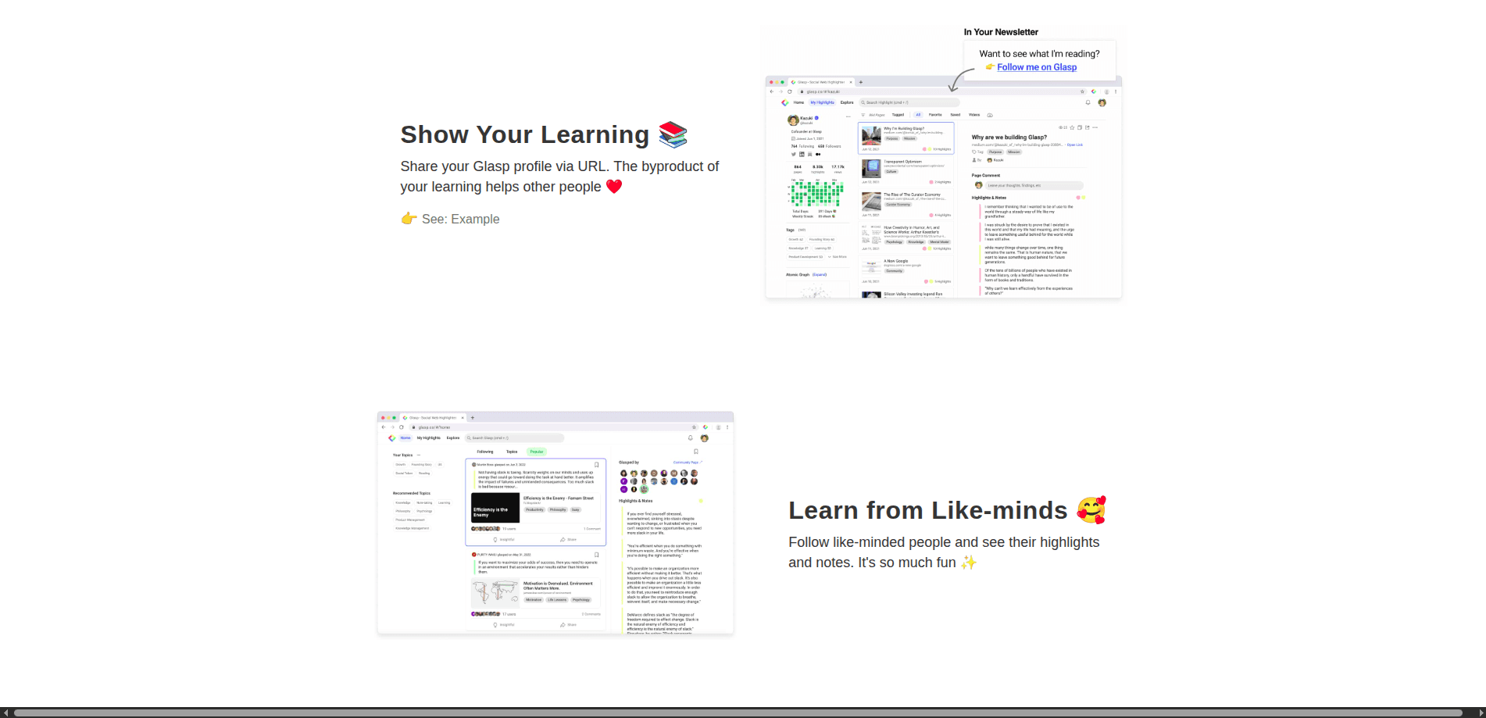Click the sparkles emoji after "so much fun"

click(969, 563)
